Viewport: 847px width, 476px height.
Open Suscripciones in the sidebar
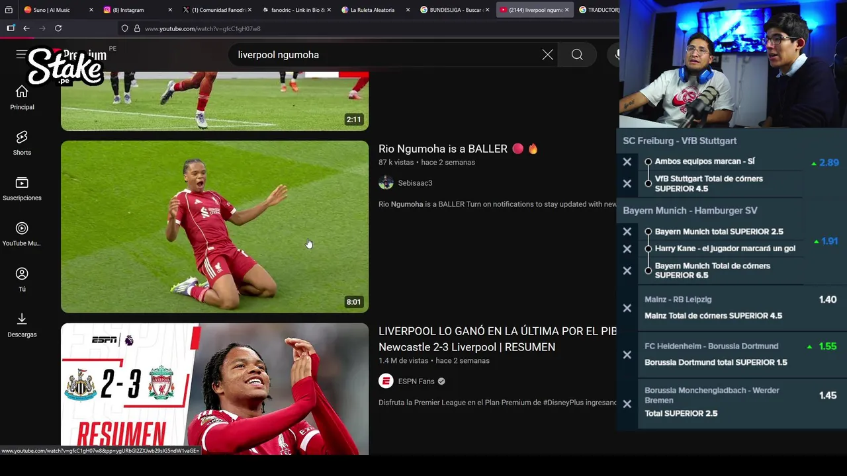(x=22, y=188)
